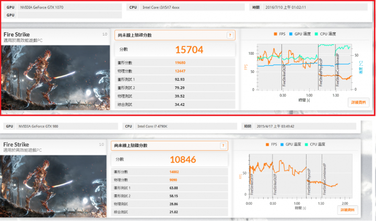Click graphics test 1 value 92.93
Viewport: 376px width, 221px height.
pos(180,80)
